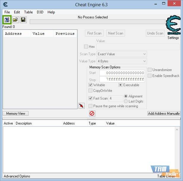Open Advanced Options in status bar
This screenshot has width=183, height=181.
17,176
